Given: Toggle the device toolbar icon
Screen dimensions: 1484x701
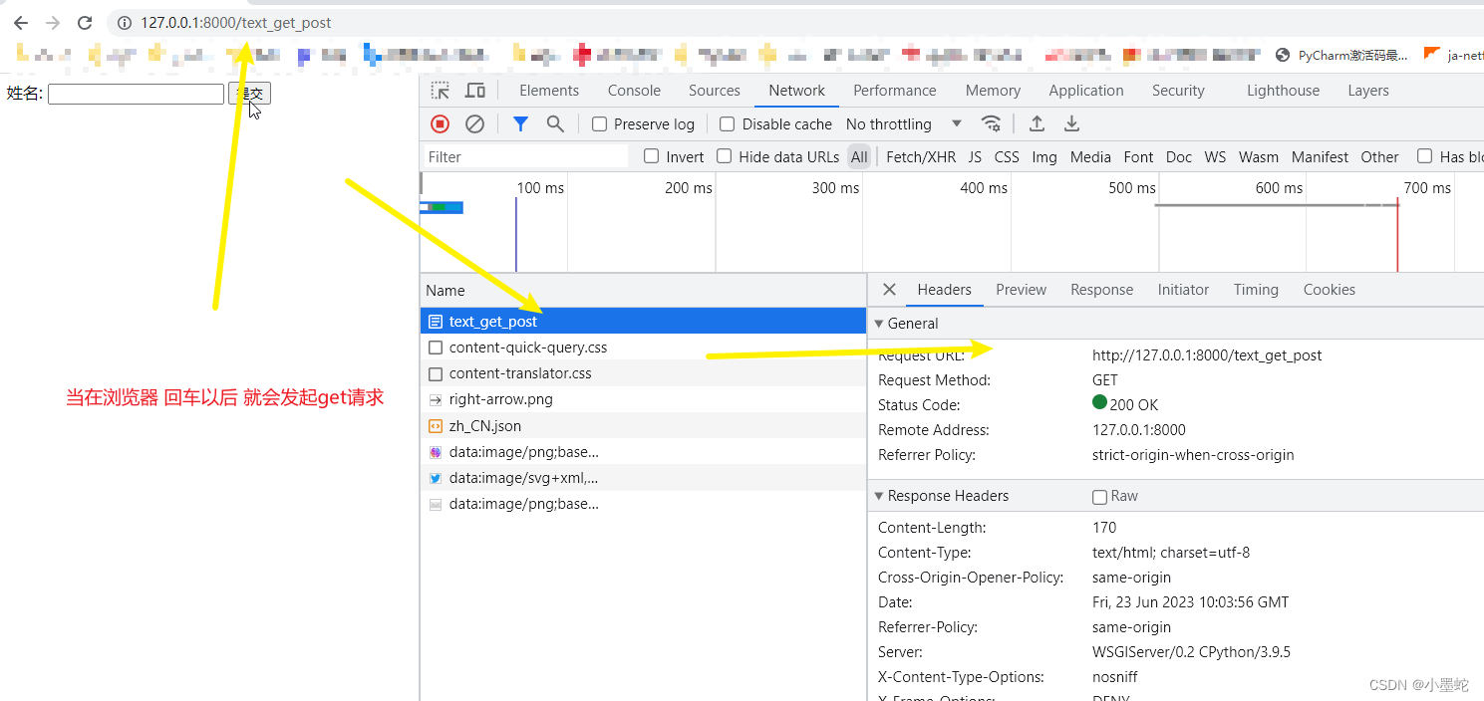Looking at the screenshot, I should coord(475,91).
